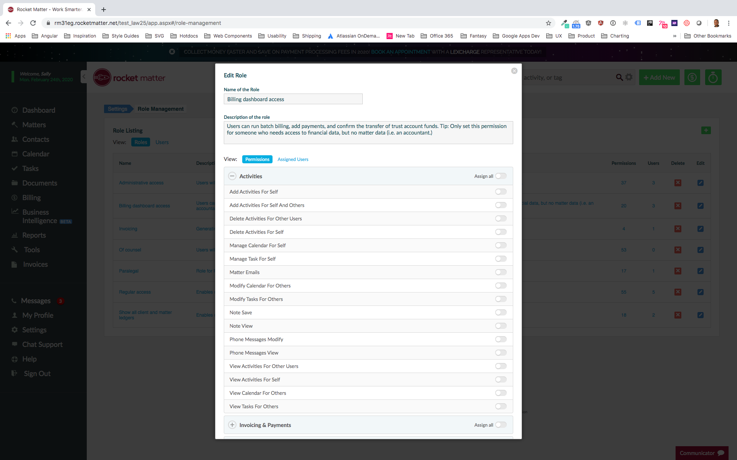Click the search magnifier icon
This screenshot has width=737, height=460.
[x=619, y=77]
